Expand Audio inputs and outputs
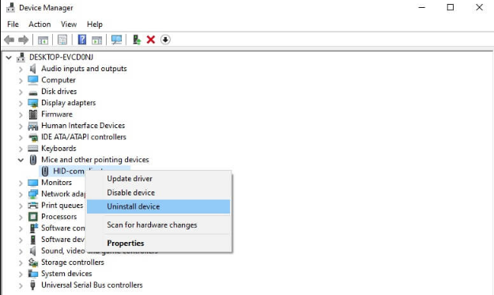This screenshot has height=295, width=494. pyautogui.click(x=21, y=69)
